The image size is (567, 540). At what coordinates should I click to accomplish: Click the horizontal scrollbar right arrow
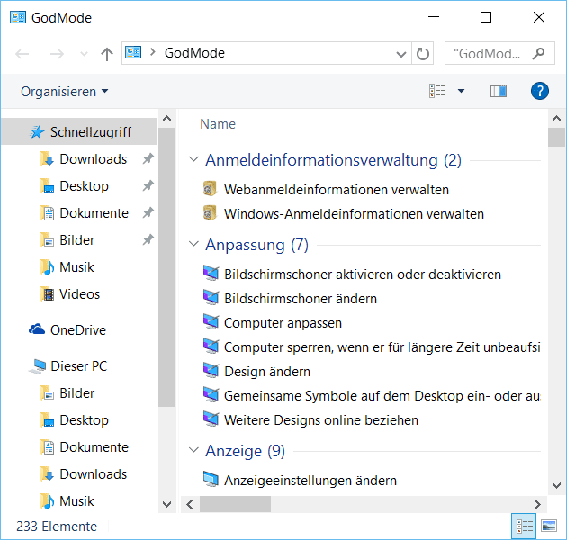(x=539, y=505)
